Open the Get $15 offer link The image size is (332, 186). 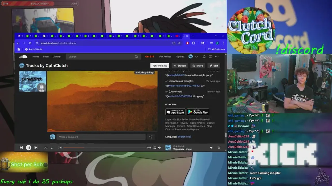point(150,57)
